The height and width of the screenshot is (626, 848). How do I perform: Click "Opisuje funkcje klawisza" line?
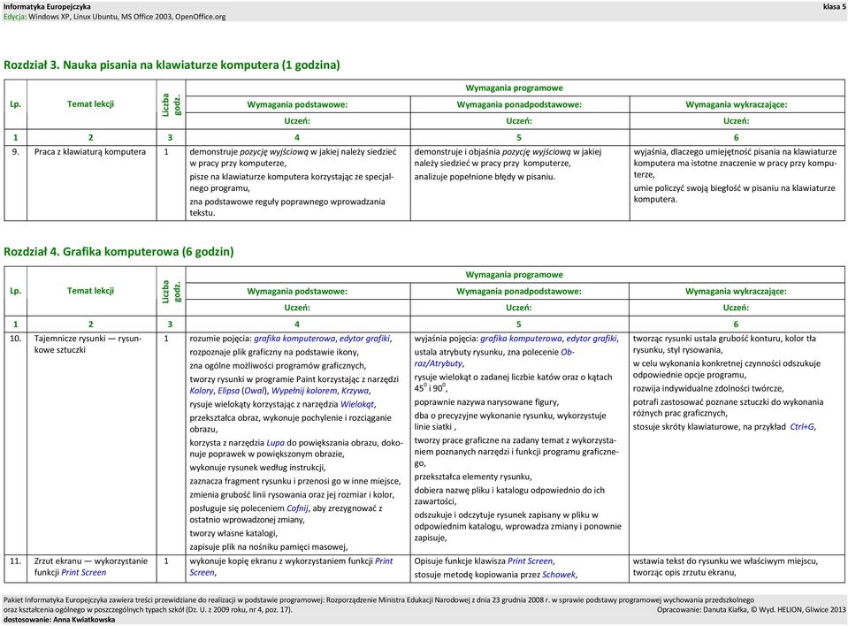(485, 561)
